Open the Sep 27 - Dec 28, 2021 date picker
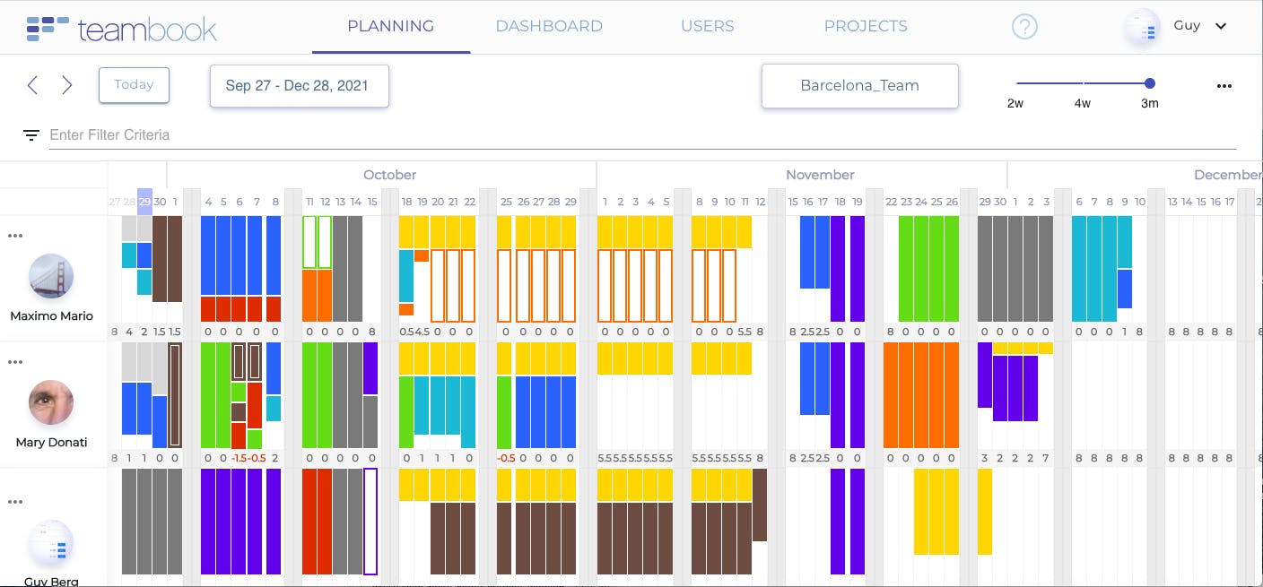The width and height of the screenshot is (1263, 587). 299,86
